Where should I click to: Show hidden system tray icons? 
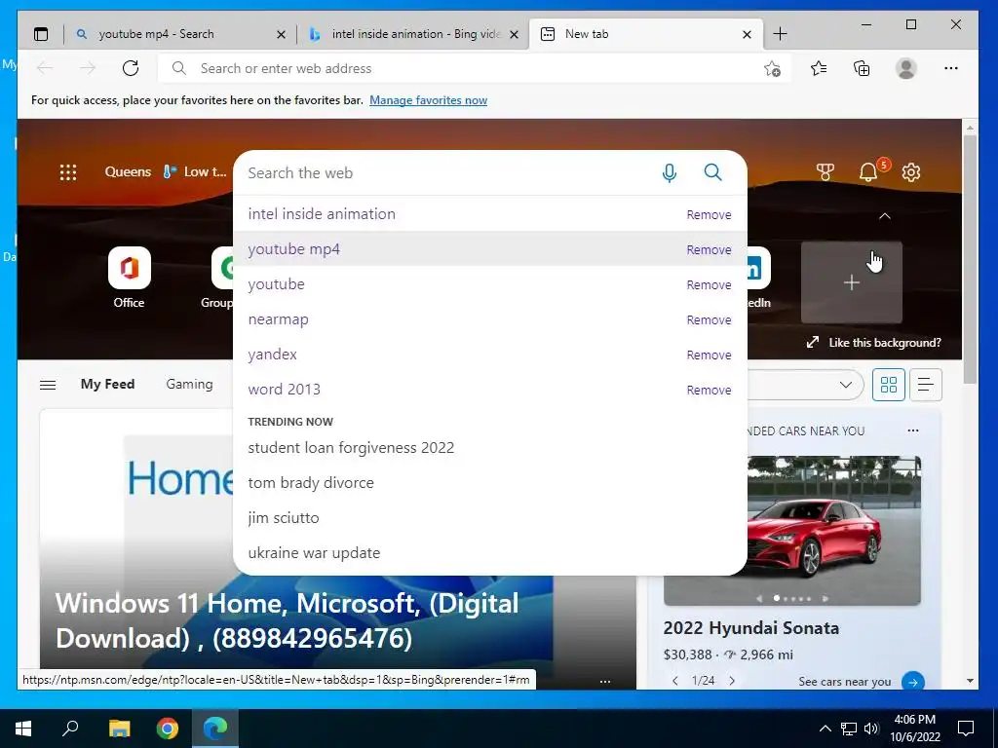pos(825,729)
